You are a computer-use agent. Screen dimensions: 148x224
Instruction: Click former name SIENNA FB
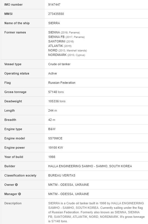[x=56, y=37]
